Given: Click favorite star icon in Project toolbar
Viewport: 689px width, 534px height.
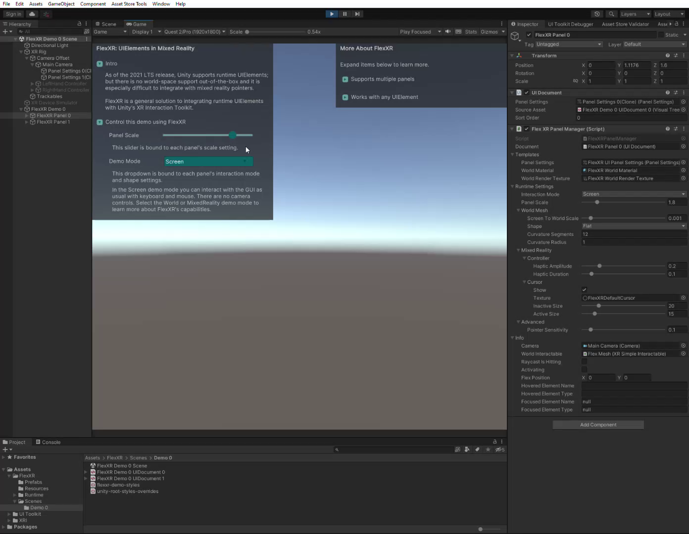Looking at the screenshot, I should (488, 449).
